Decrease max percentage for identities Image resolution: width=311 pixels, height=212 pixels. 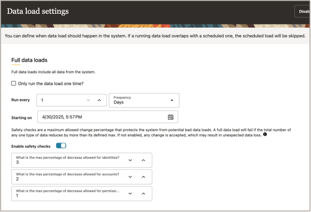pos(130,160)
